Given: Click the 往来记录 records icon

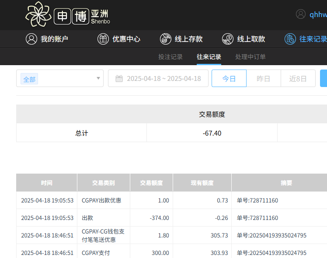Looking at the screenshot, I should coord(290,39).
